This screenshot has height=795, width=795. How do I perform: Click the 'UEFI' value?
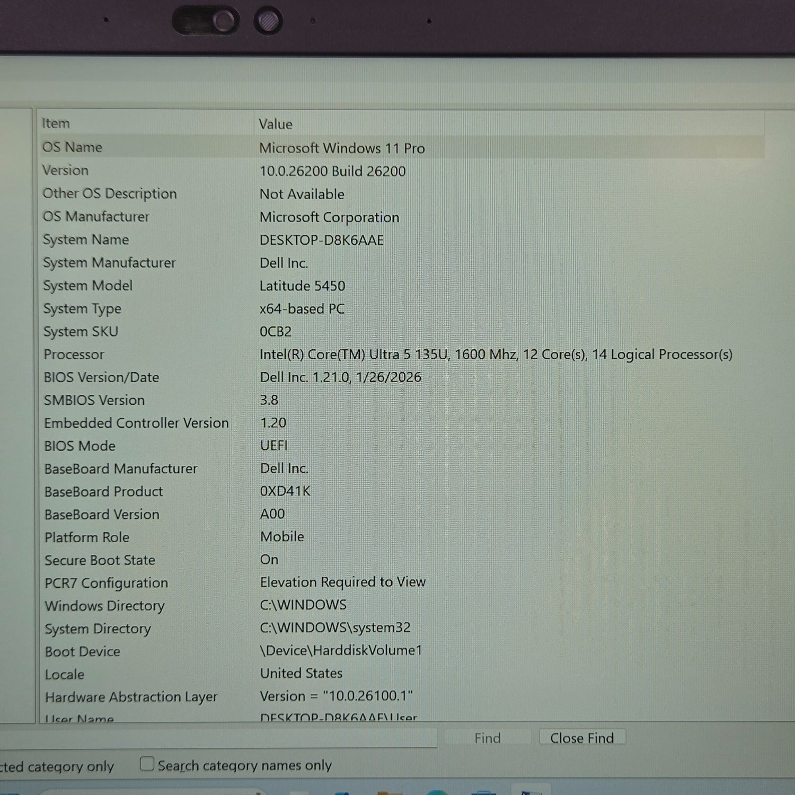[x=274, y=445]
